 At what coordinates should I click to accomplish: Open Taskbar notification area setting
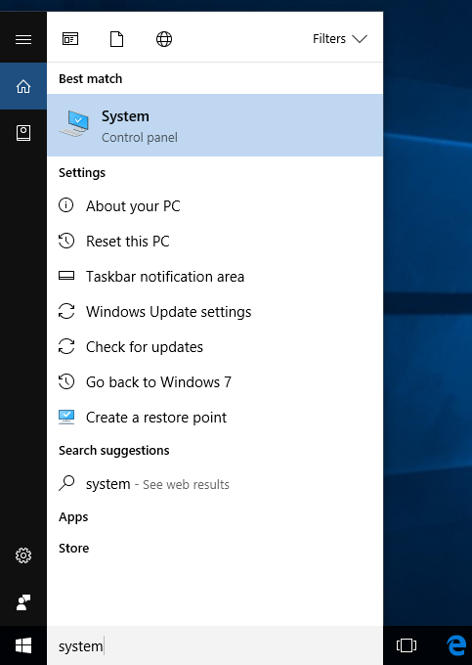click(x=215, y=277)
